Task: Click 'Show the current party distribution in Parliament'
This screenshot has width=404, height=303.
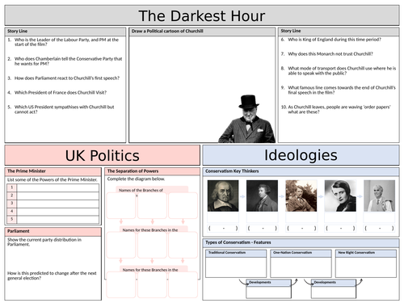Action: tap(44, 242)
